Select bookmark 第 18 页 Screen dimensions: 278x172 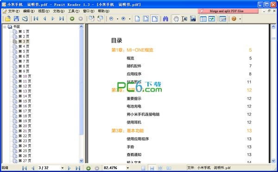(x=25, y=116)
